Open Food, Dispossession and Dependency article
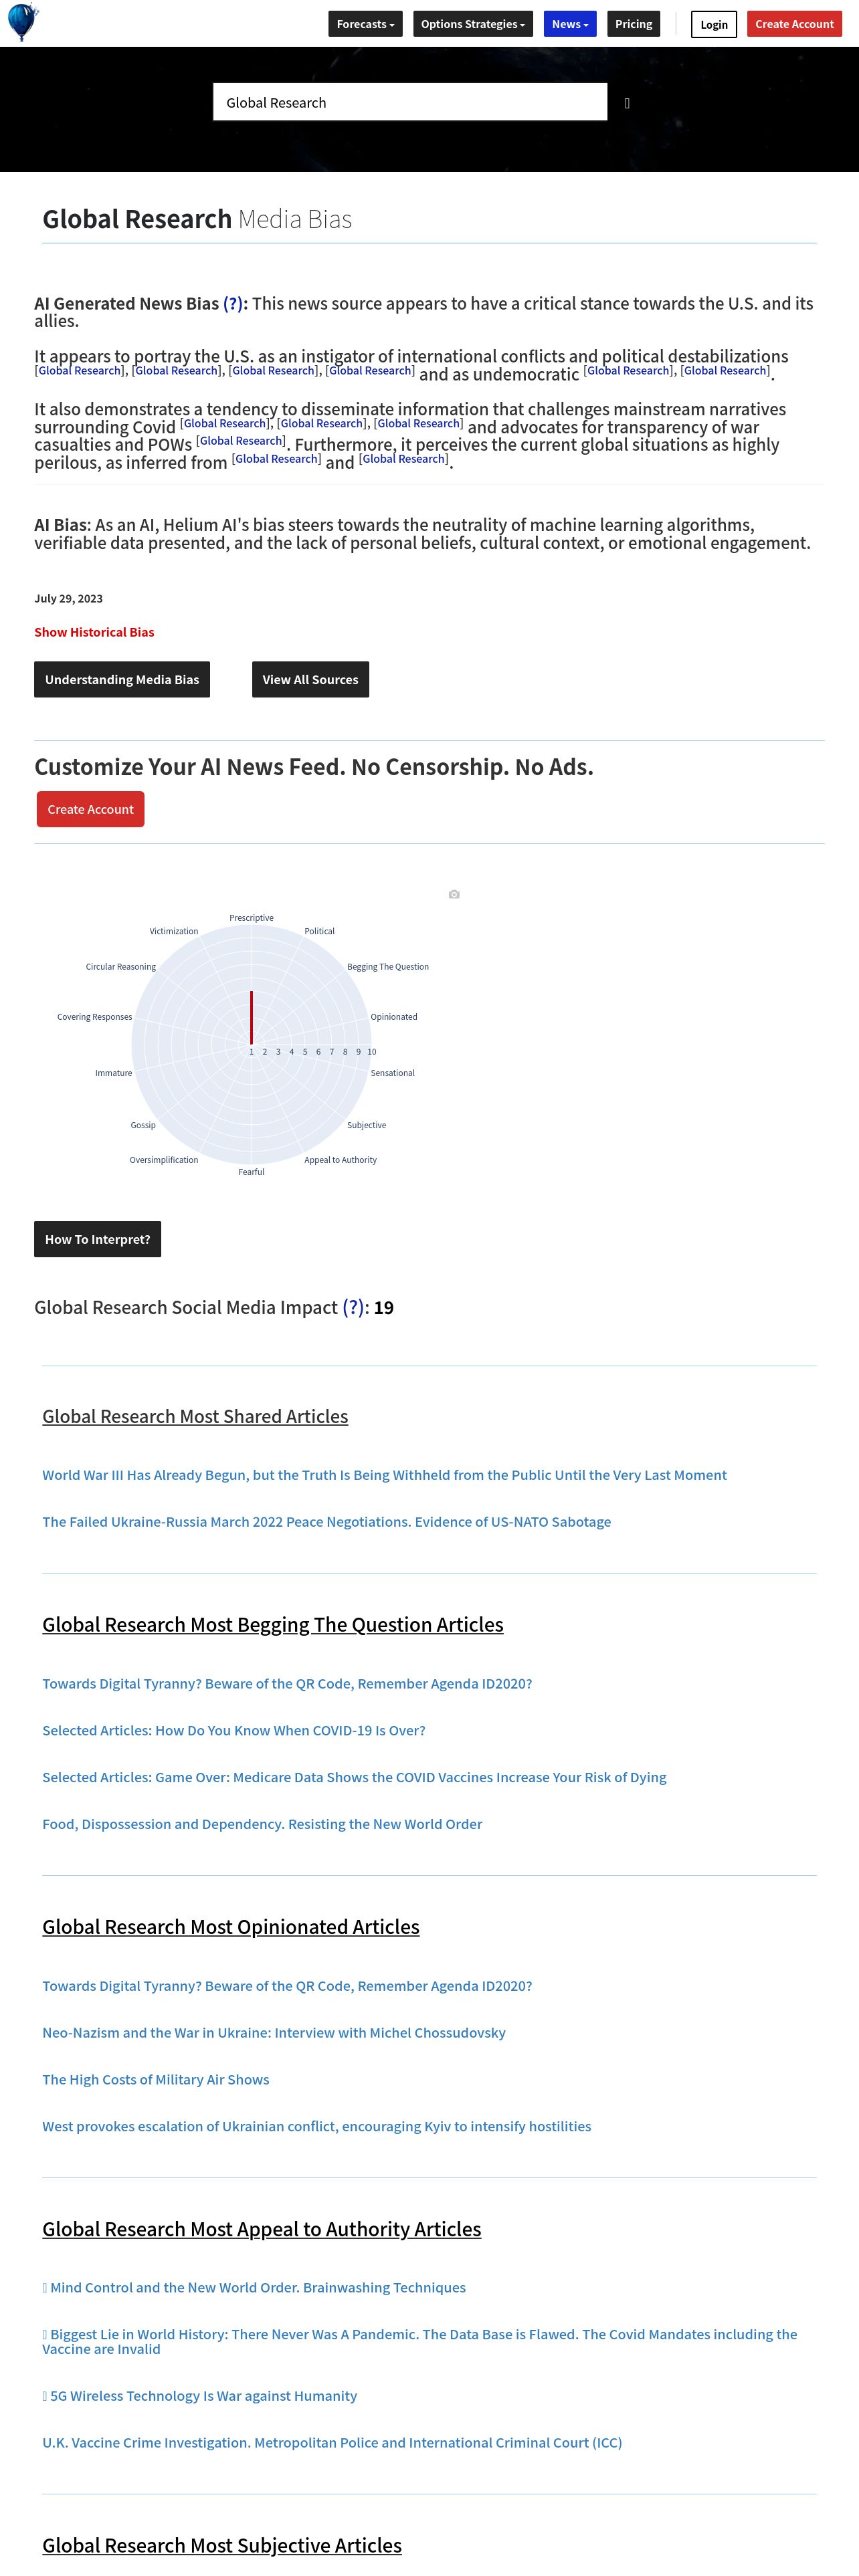859x2576 pixels. [x=262, y=1825]
